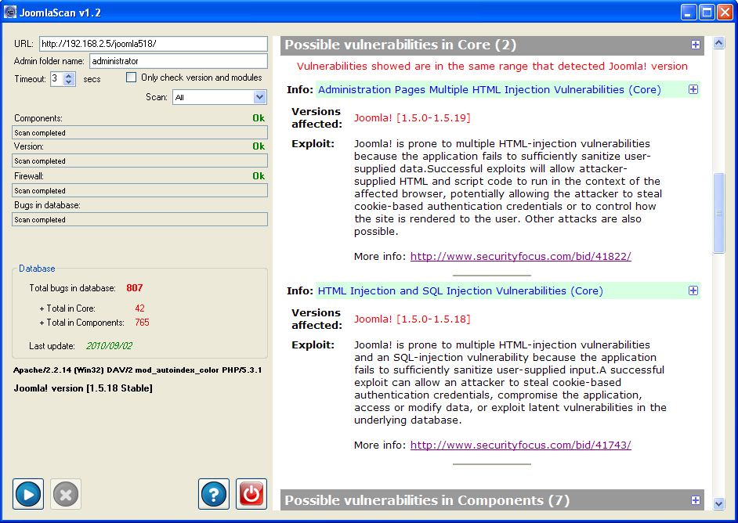Click the Database group label

pos(37,269)
